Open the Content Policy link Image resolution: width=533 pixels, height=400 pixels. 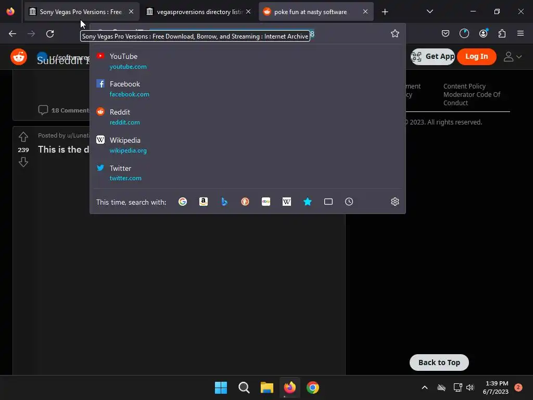click(464, 86)
